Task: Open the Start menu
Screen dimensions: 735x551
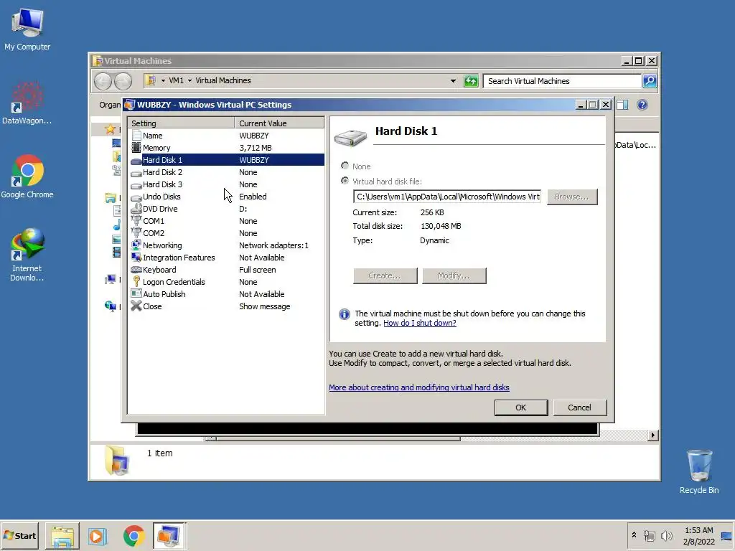Action: pos(19,535)
